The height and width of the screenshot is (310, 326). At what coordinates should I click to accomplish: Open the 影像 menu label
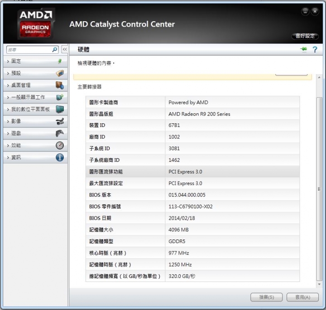click(x=16, y=121)
